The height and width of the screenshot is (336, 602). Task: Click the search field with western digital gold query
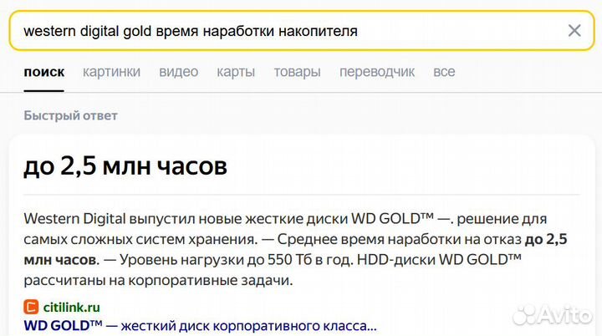point(302,31)
